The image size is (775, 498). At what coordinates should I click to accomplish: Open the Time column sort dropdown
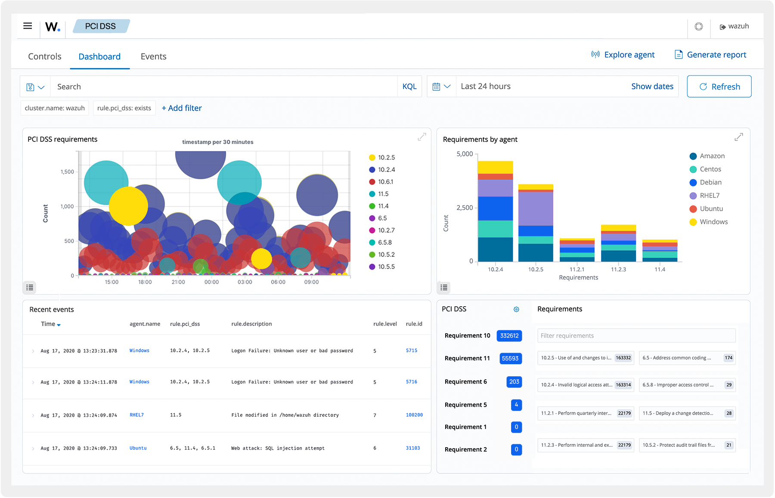click(59, 324)
